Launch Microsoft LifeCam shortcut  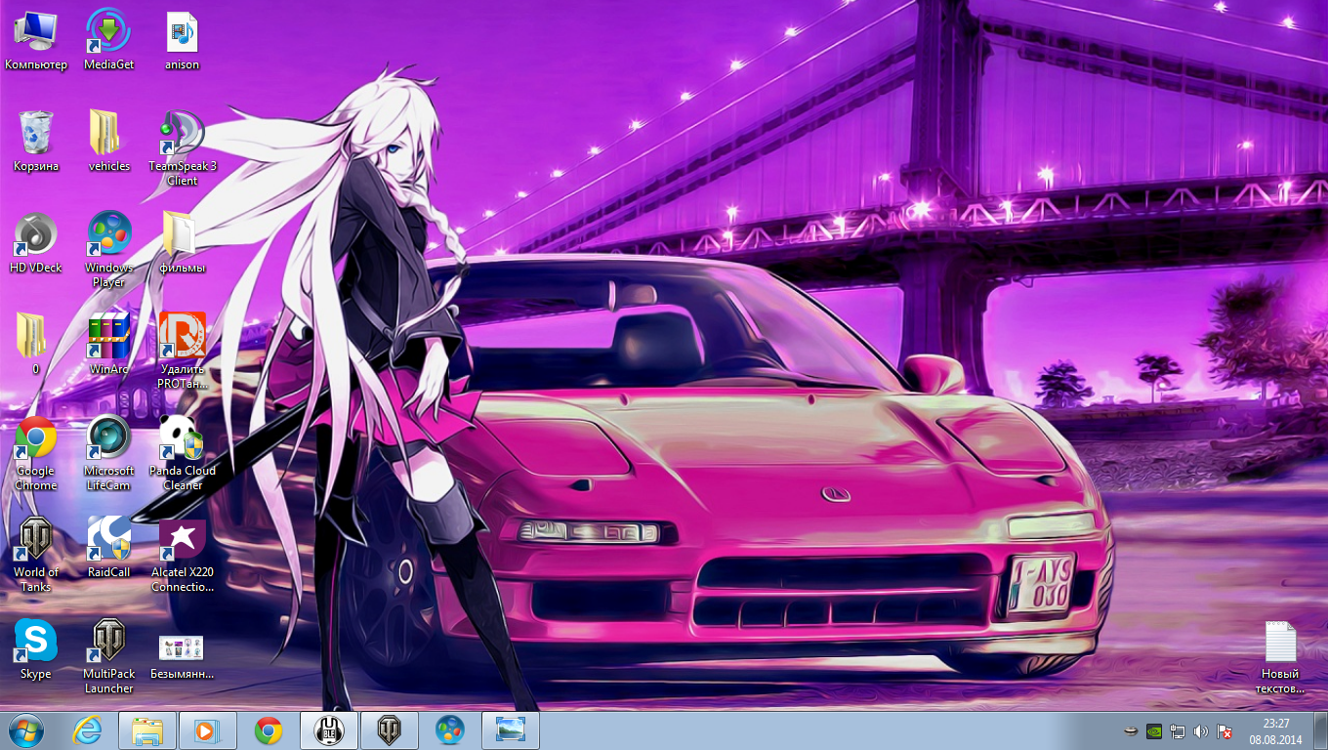[109, 452]
